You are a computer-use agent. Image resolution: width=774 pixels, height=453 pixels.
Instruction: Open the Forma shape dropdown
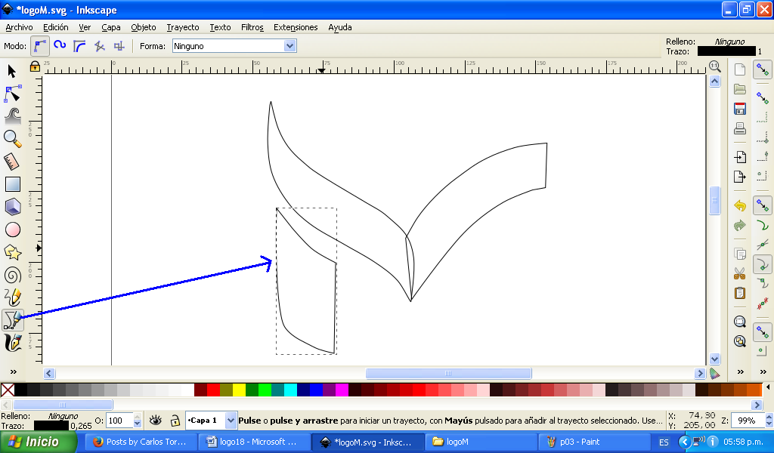(289, 46)
